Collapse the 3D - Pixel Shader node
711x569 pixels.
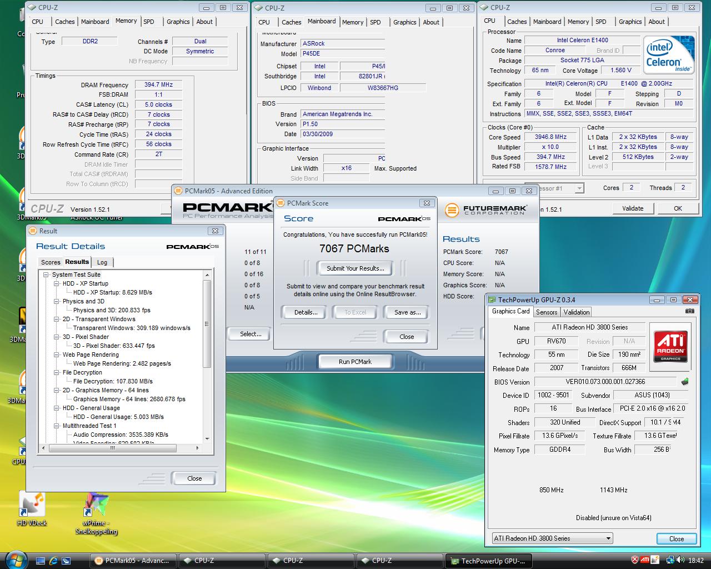tap(57, 337)
